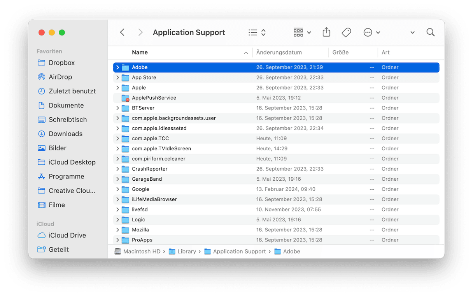473x296 pixels.
Task: Expand the Mozilla folder
Action: click(x=117, y=230)
